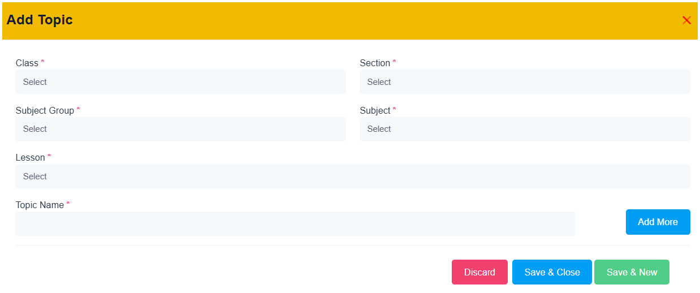This screenshot has width=700, height=293.
Task: Click the Add Topic dialog title
Action: pos(40,20)
